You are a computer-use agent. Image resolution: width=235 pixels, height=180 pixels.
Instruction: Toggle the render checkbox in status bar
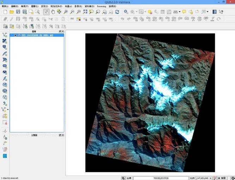click(x=219, y=178)
